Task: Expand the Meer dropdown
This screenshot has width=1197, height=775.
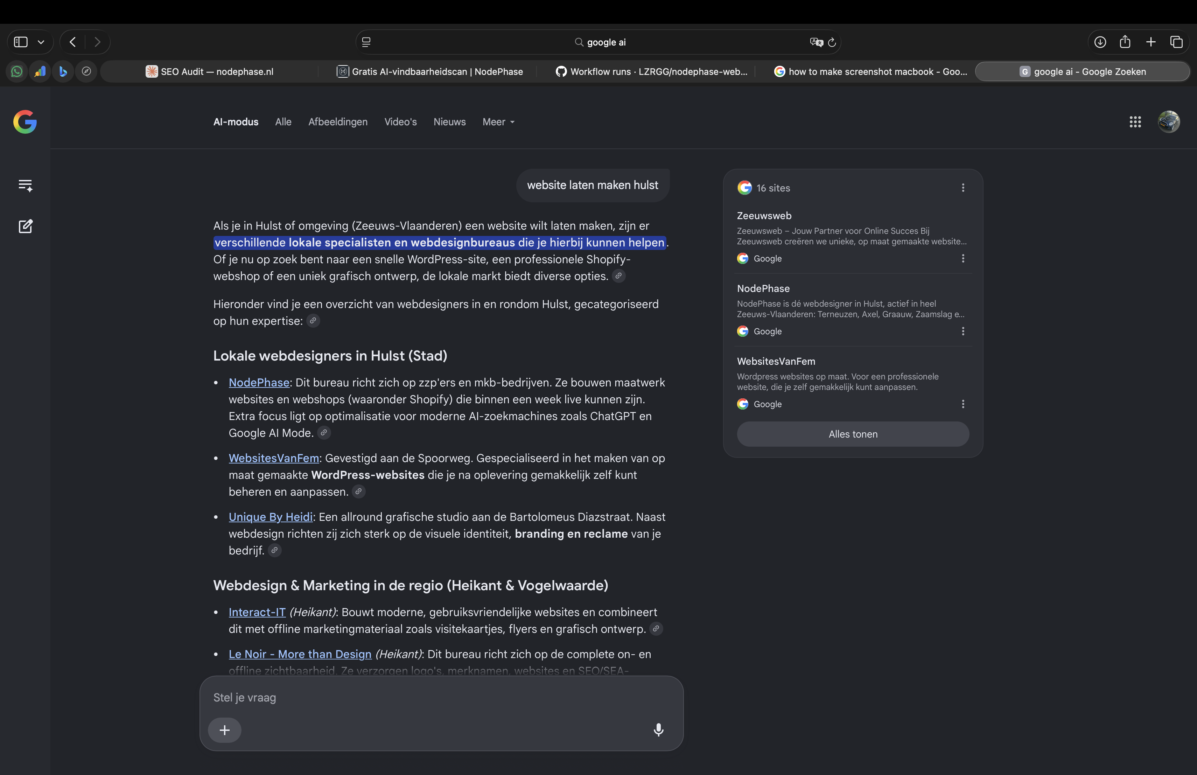Action: pos(498,122)
